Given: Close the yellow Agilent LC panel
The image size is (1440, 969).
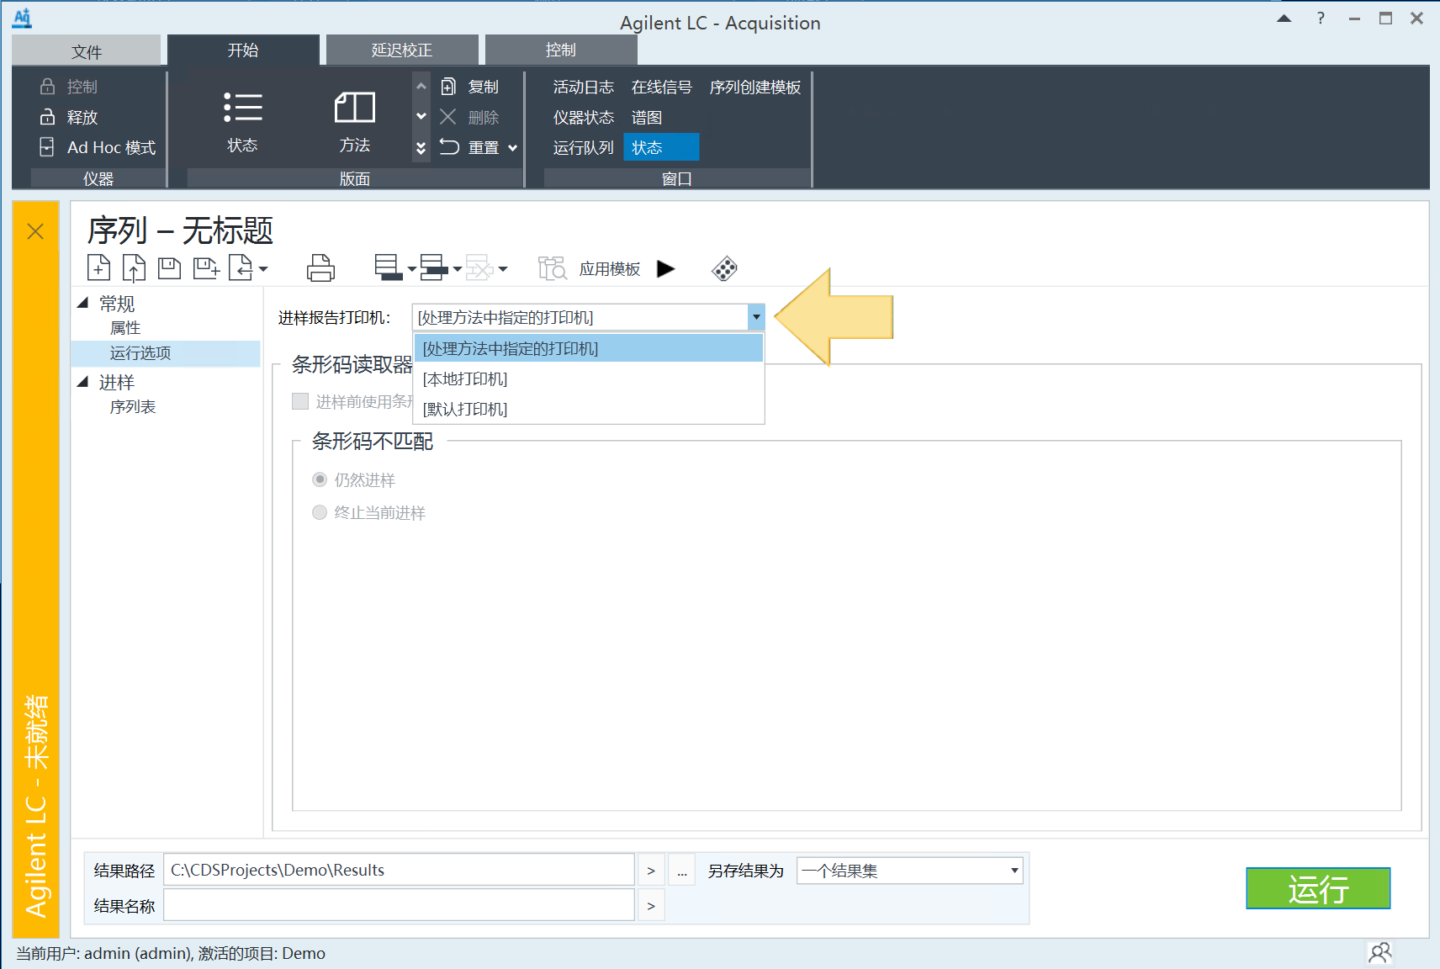Looking at the screenshot, I should (x=35, y=231).
